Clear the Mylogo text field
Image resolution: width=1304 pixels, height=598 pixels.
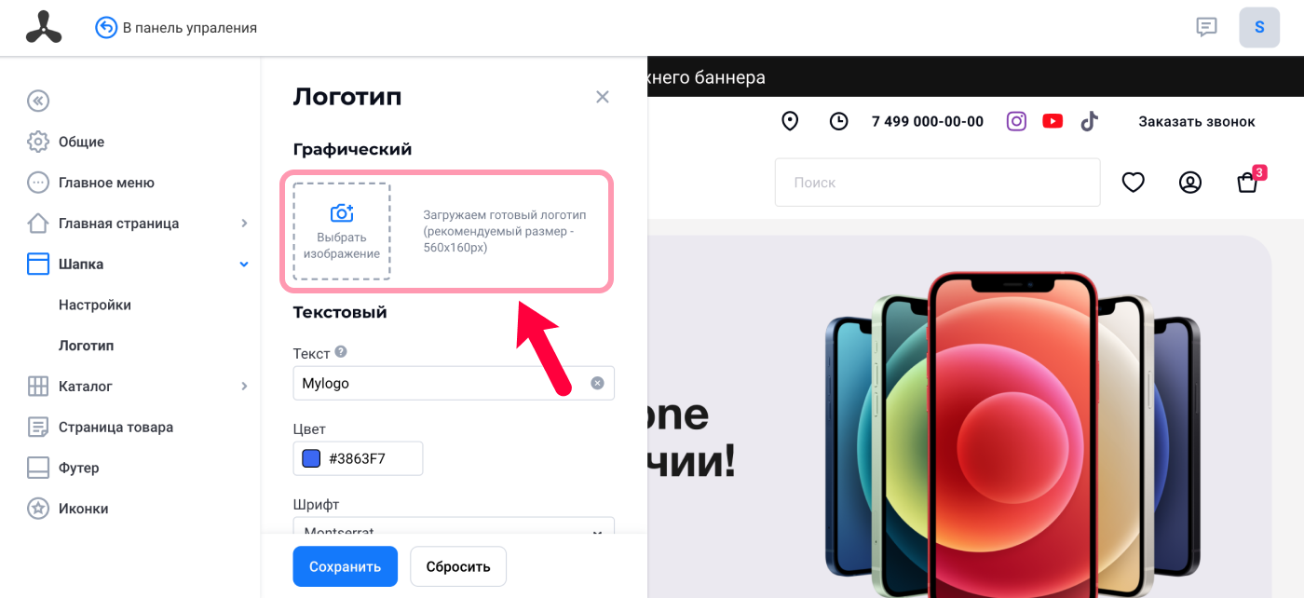click(x=597, y=383)
